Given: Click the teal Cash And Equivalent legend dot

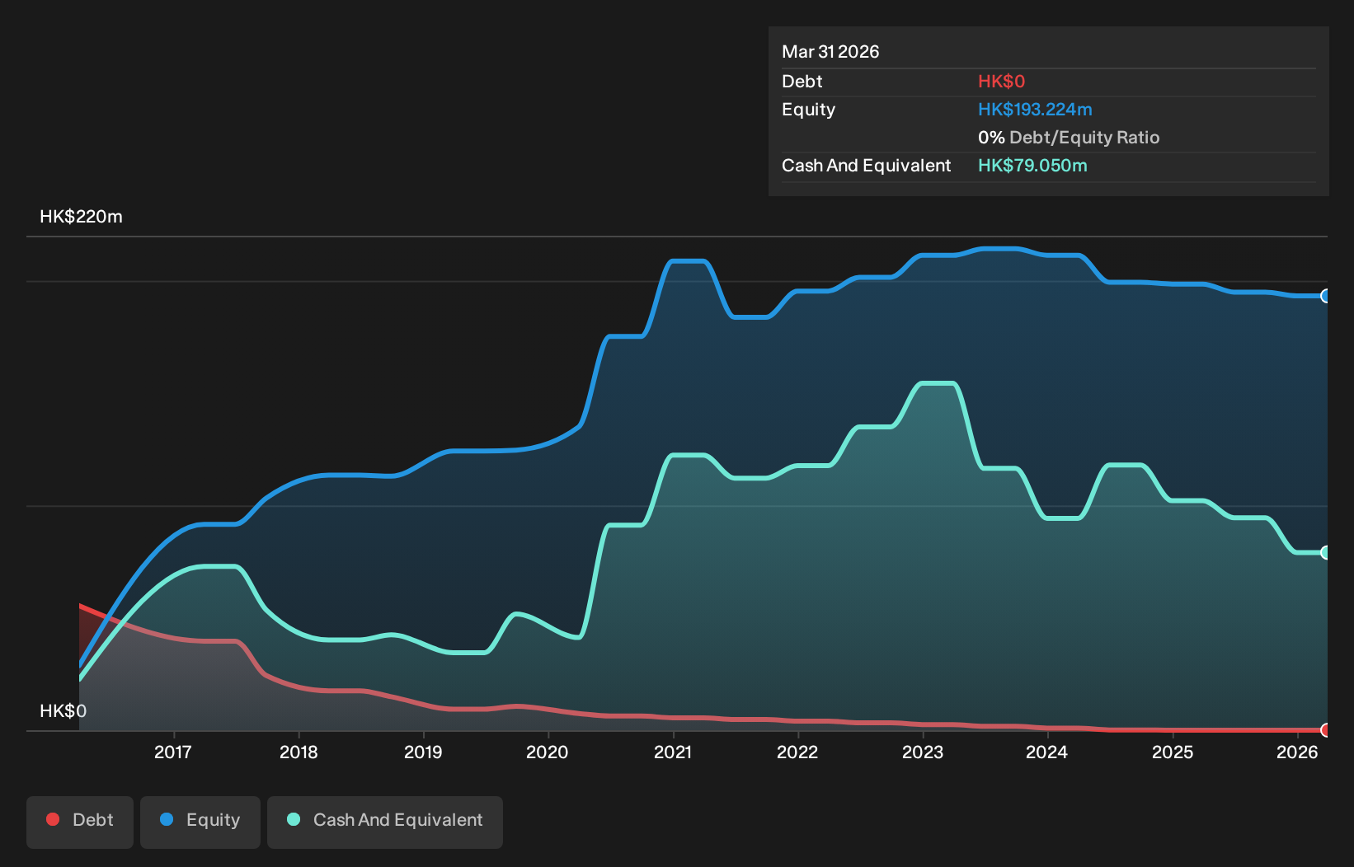Looking at the screenshot, I should point(294,819).
